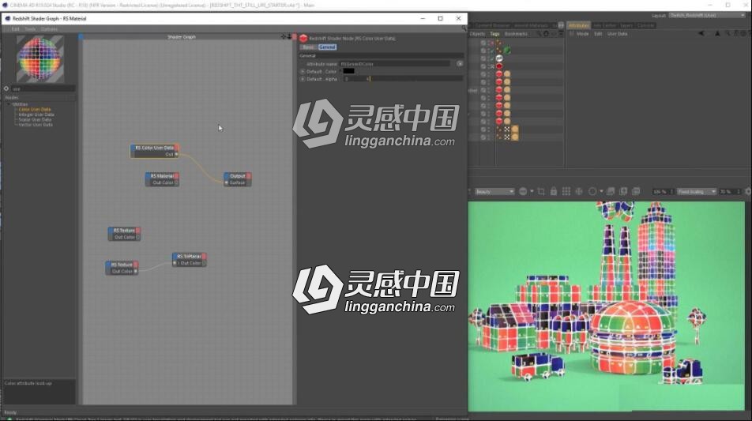Screen dimensions: 752x421
Task: Open the Options menu in Shader Graph window
Action: tap(50, 29)
